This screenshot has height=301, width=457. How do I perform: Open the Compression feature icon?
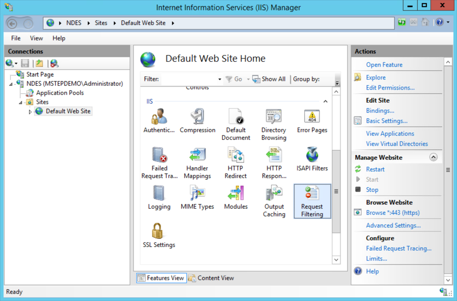[197, 120]
